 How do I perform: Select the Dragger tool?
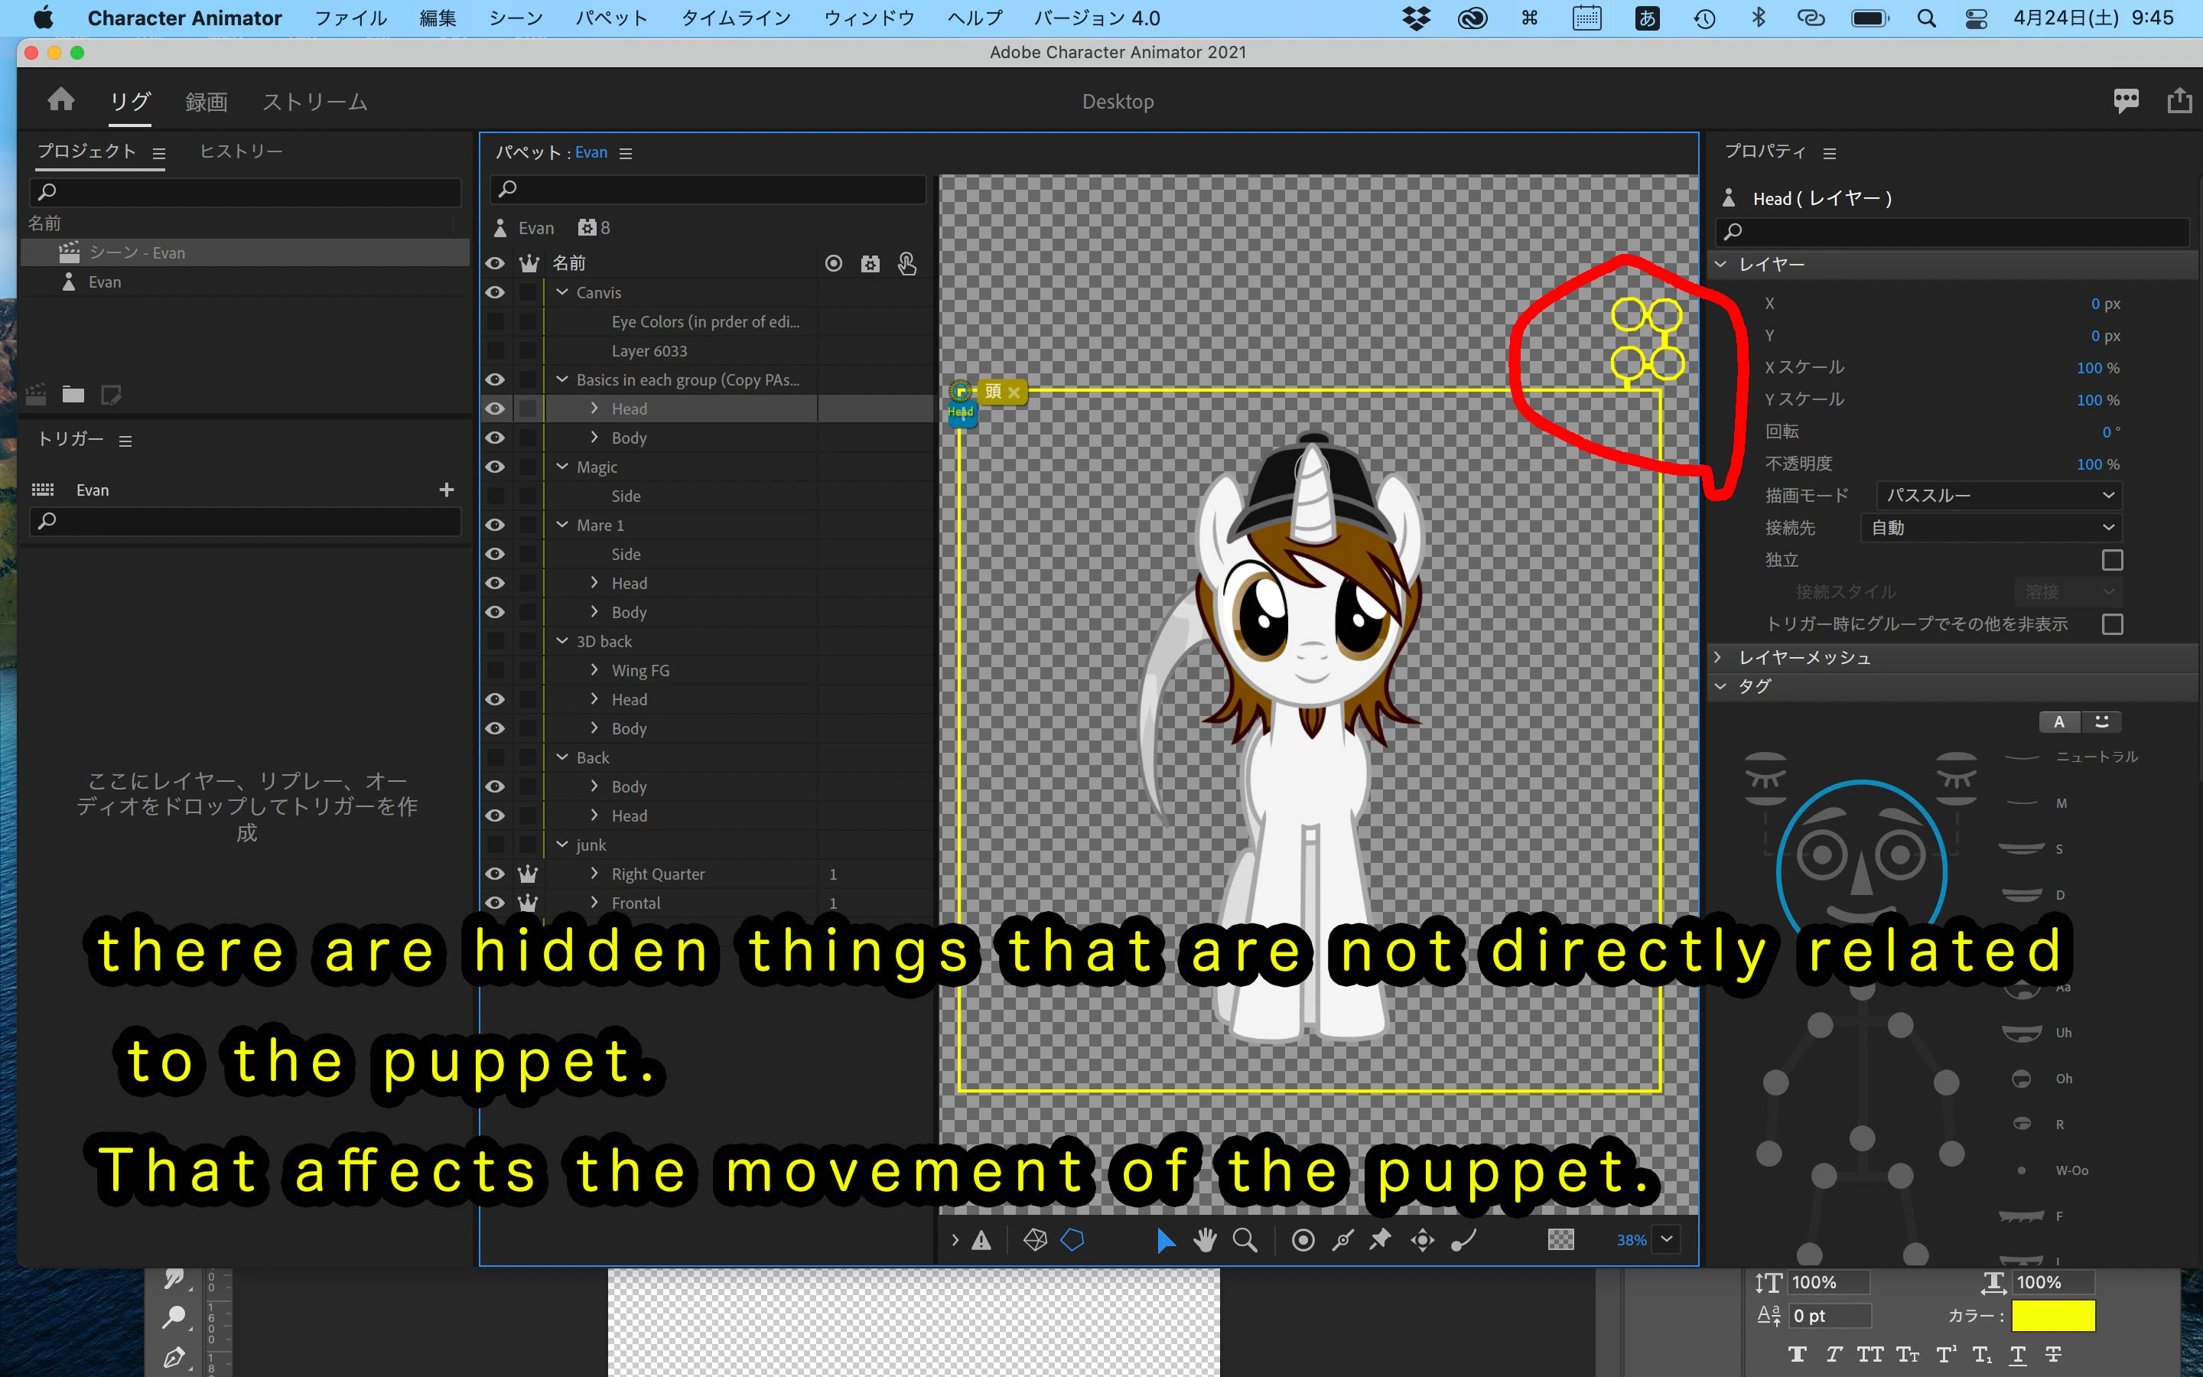[1423, 1239]
